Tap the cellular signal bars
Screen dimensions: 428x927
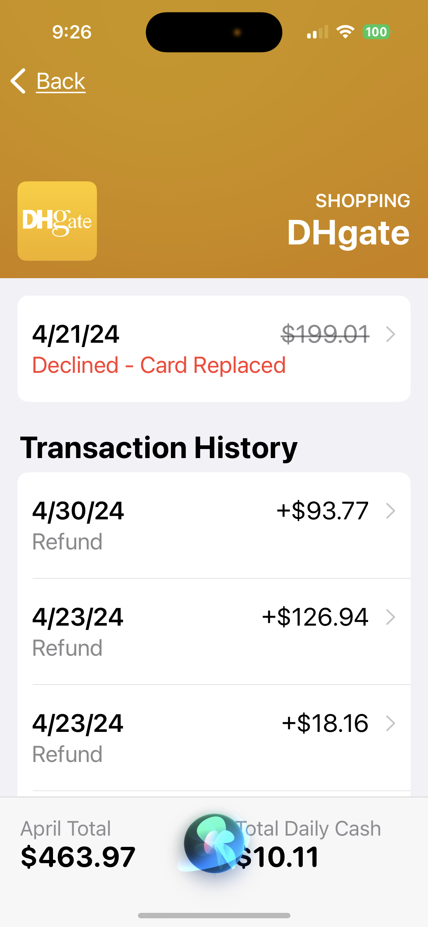(318, 32)
